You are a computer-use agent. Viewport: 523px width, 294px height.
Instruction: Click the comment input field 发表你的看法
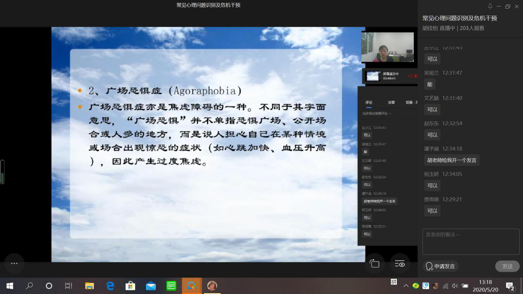click(471, 242)
